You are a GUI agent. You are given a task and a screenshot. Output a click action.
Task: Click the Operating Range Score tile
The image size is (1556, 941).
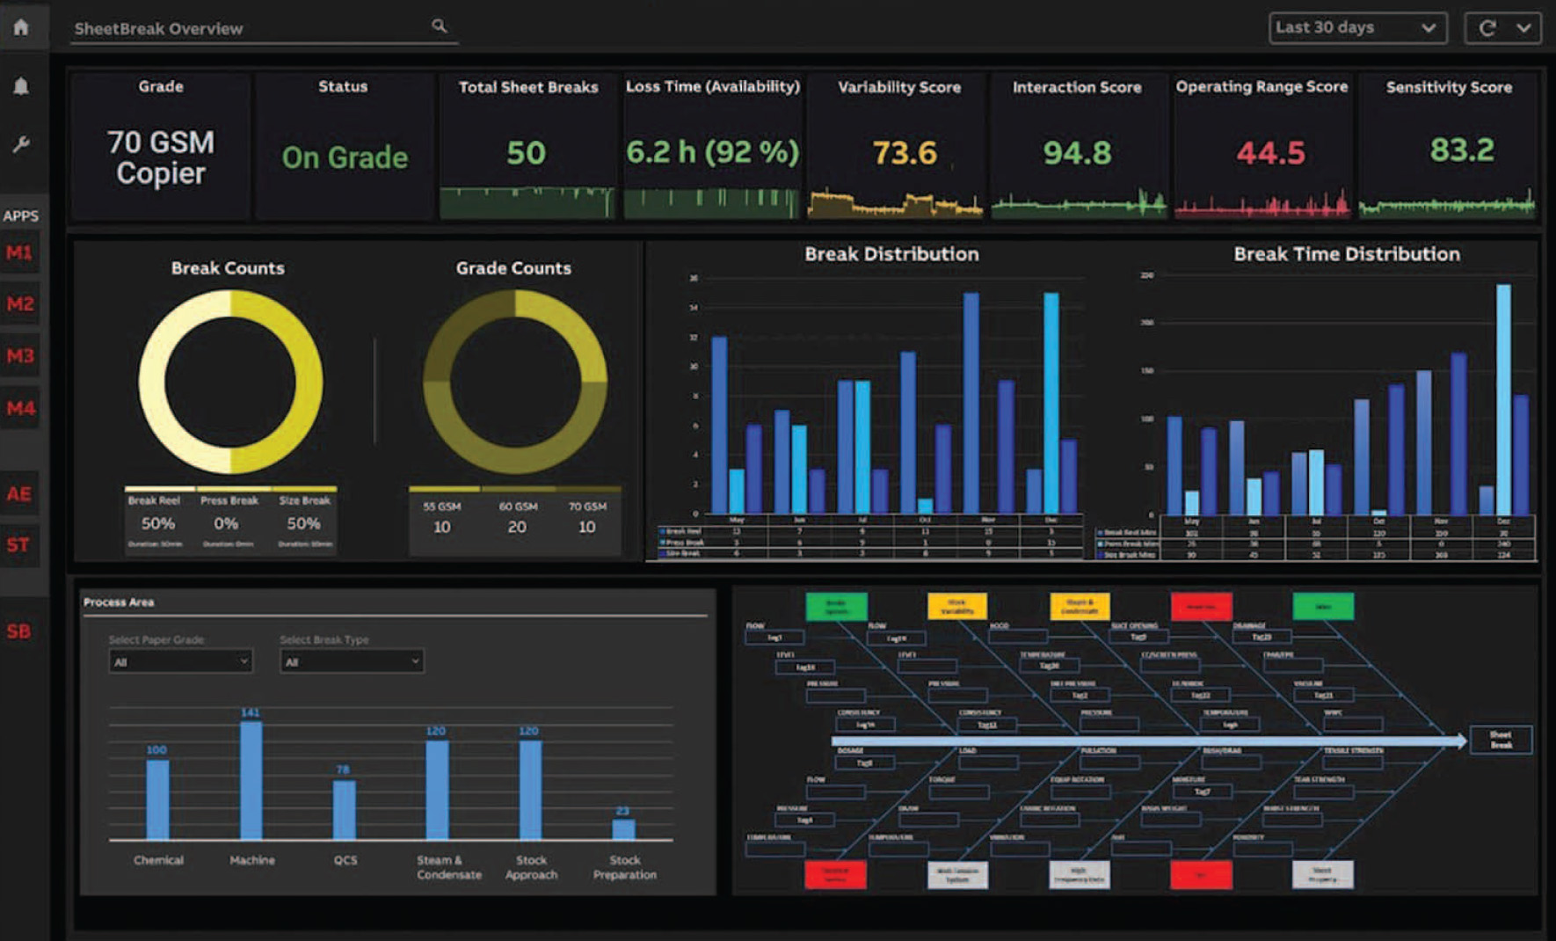point(1262,145)
